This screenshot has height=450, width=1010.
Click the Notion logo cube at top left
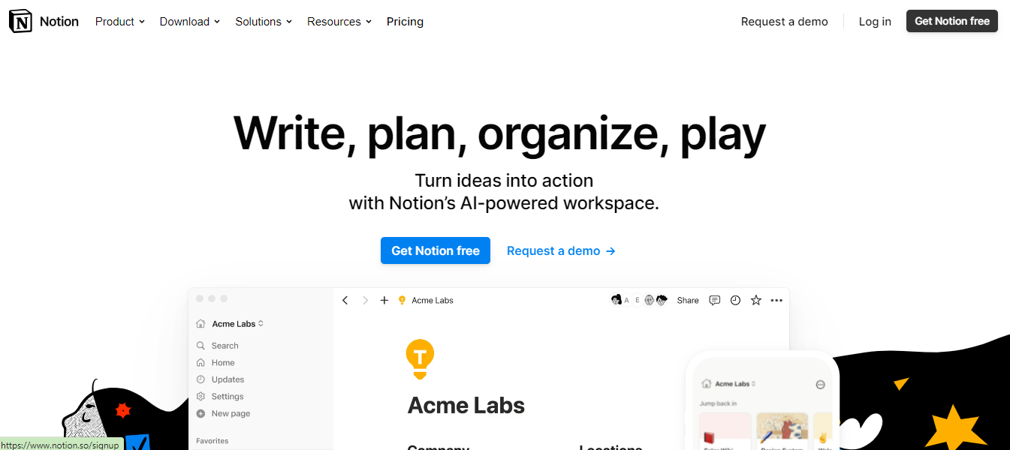(x=20, y=21)
